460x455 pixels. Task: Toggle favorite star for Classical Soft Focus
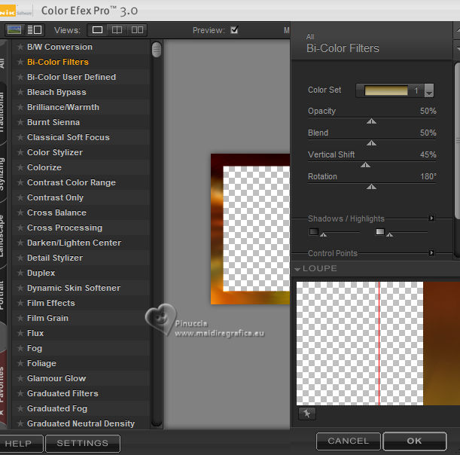pyautogui.click(x=20, y=137)
